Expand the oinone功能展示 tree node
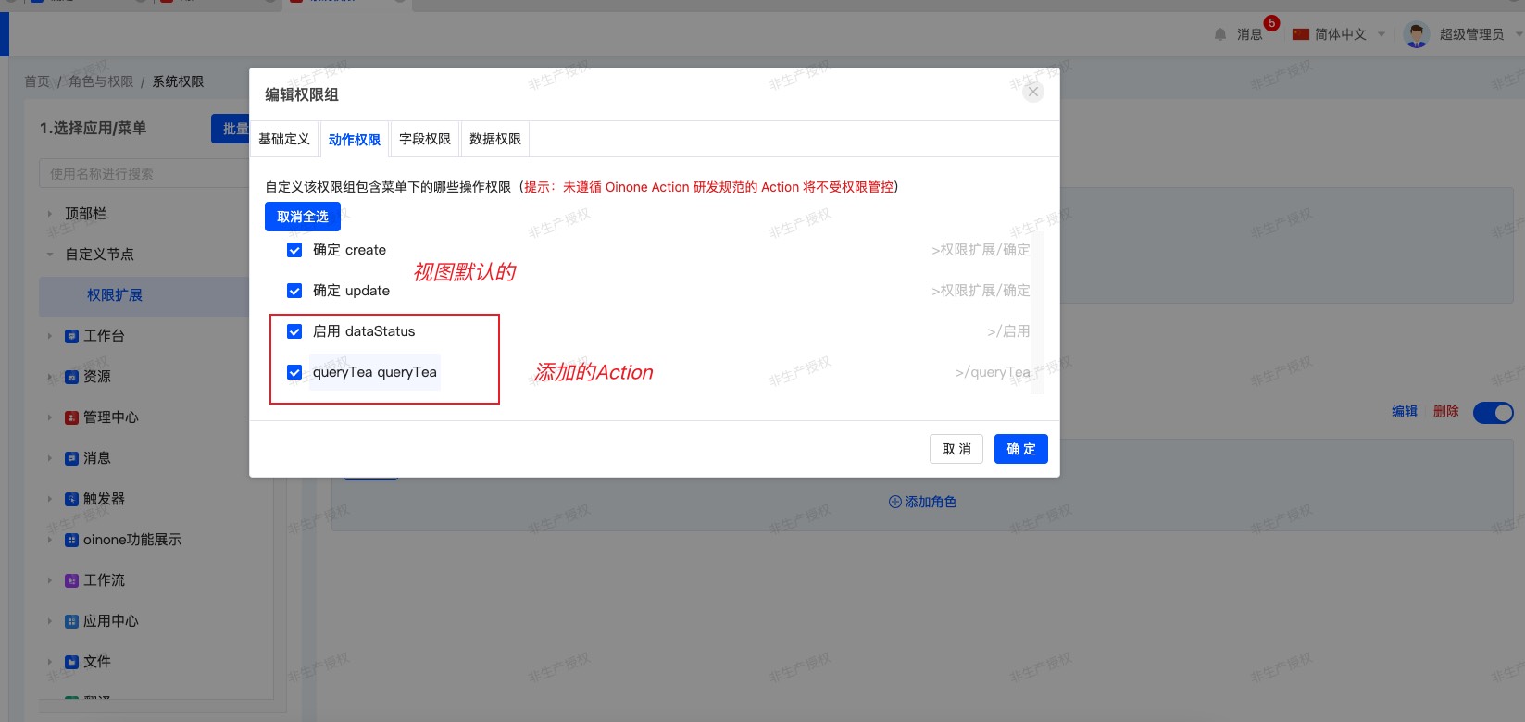This screenshot has width=1525, height=722. tap(50, 540)
